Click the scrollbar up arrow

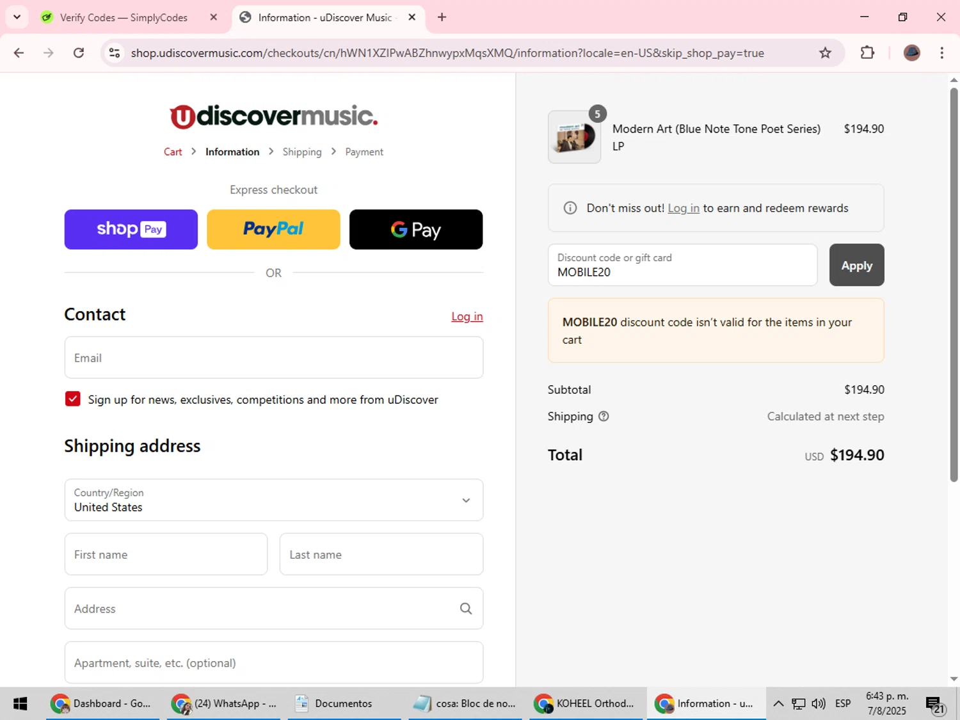954,81
